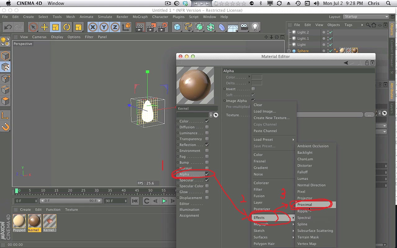
Task: Select the Kernel.1 material thumbnail
Action: pos(50,221)
